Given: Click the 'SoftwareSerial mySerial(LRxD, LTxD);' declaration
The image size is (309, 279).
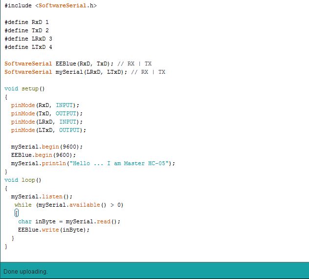Looking at the screenshot, I should pyautogui.click(x=66, y=72).
